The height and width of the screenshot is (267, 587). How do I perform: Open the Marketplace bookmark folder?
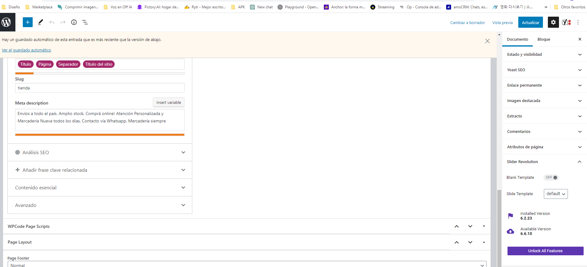tap(39, 7)
